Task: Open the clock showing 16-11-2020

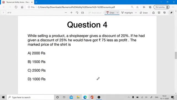Action: pos(164,97)
